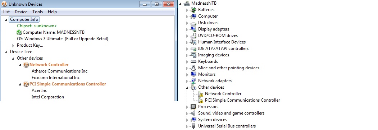This screenshot has width=378, height=130.
Task: Select Atheros Communications Inc
Action: coord(60,71)
